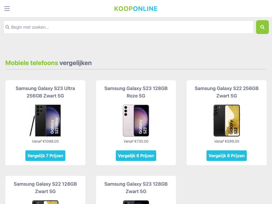Click the Galaxy S23 Ultra product image
272x204 pixels.
45,120
